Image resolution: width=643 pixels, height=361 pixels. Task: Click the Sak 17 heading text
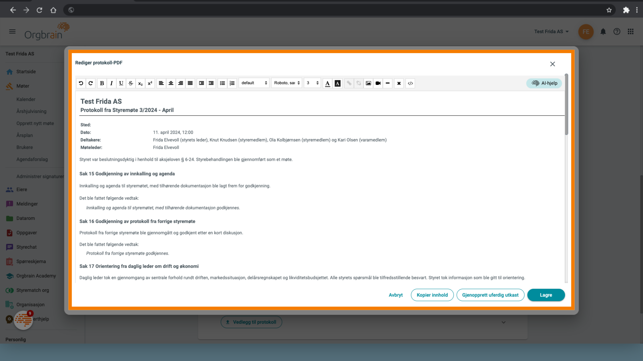point(139,266)
